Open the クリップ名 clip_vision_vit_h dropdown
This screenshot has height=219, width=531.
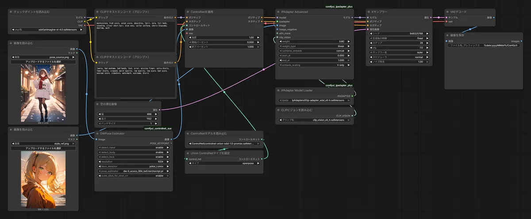314,120
